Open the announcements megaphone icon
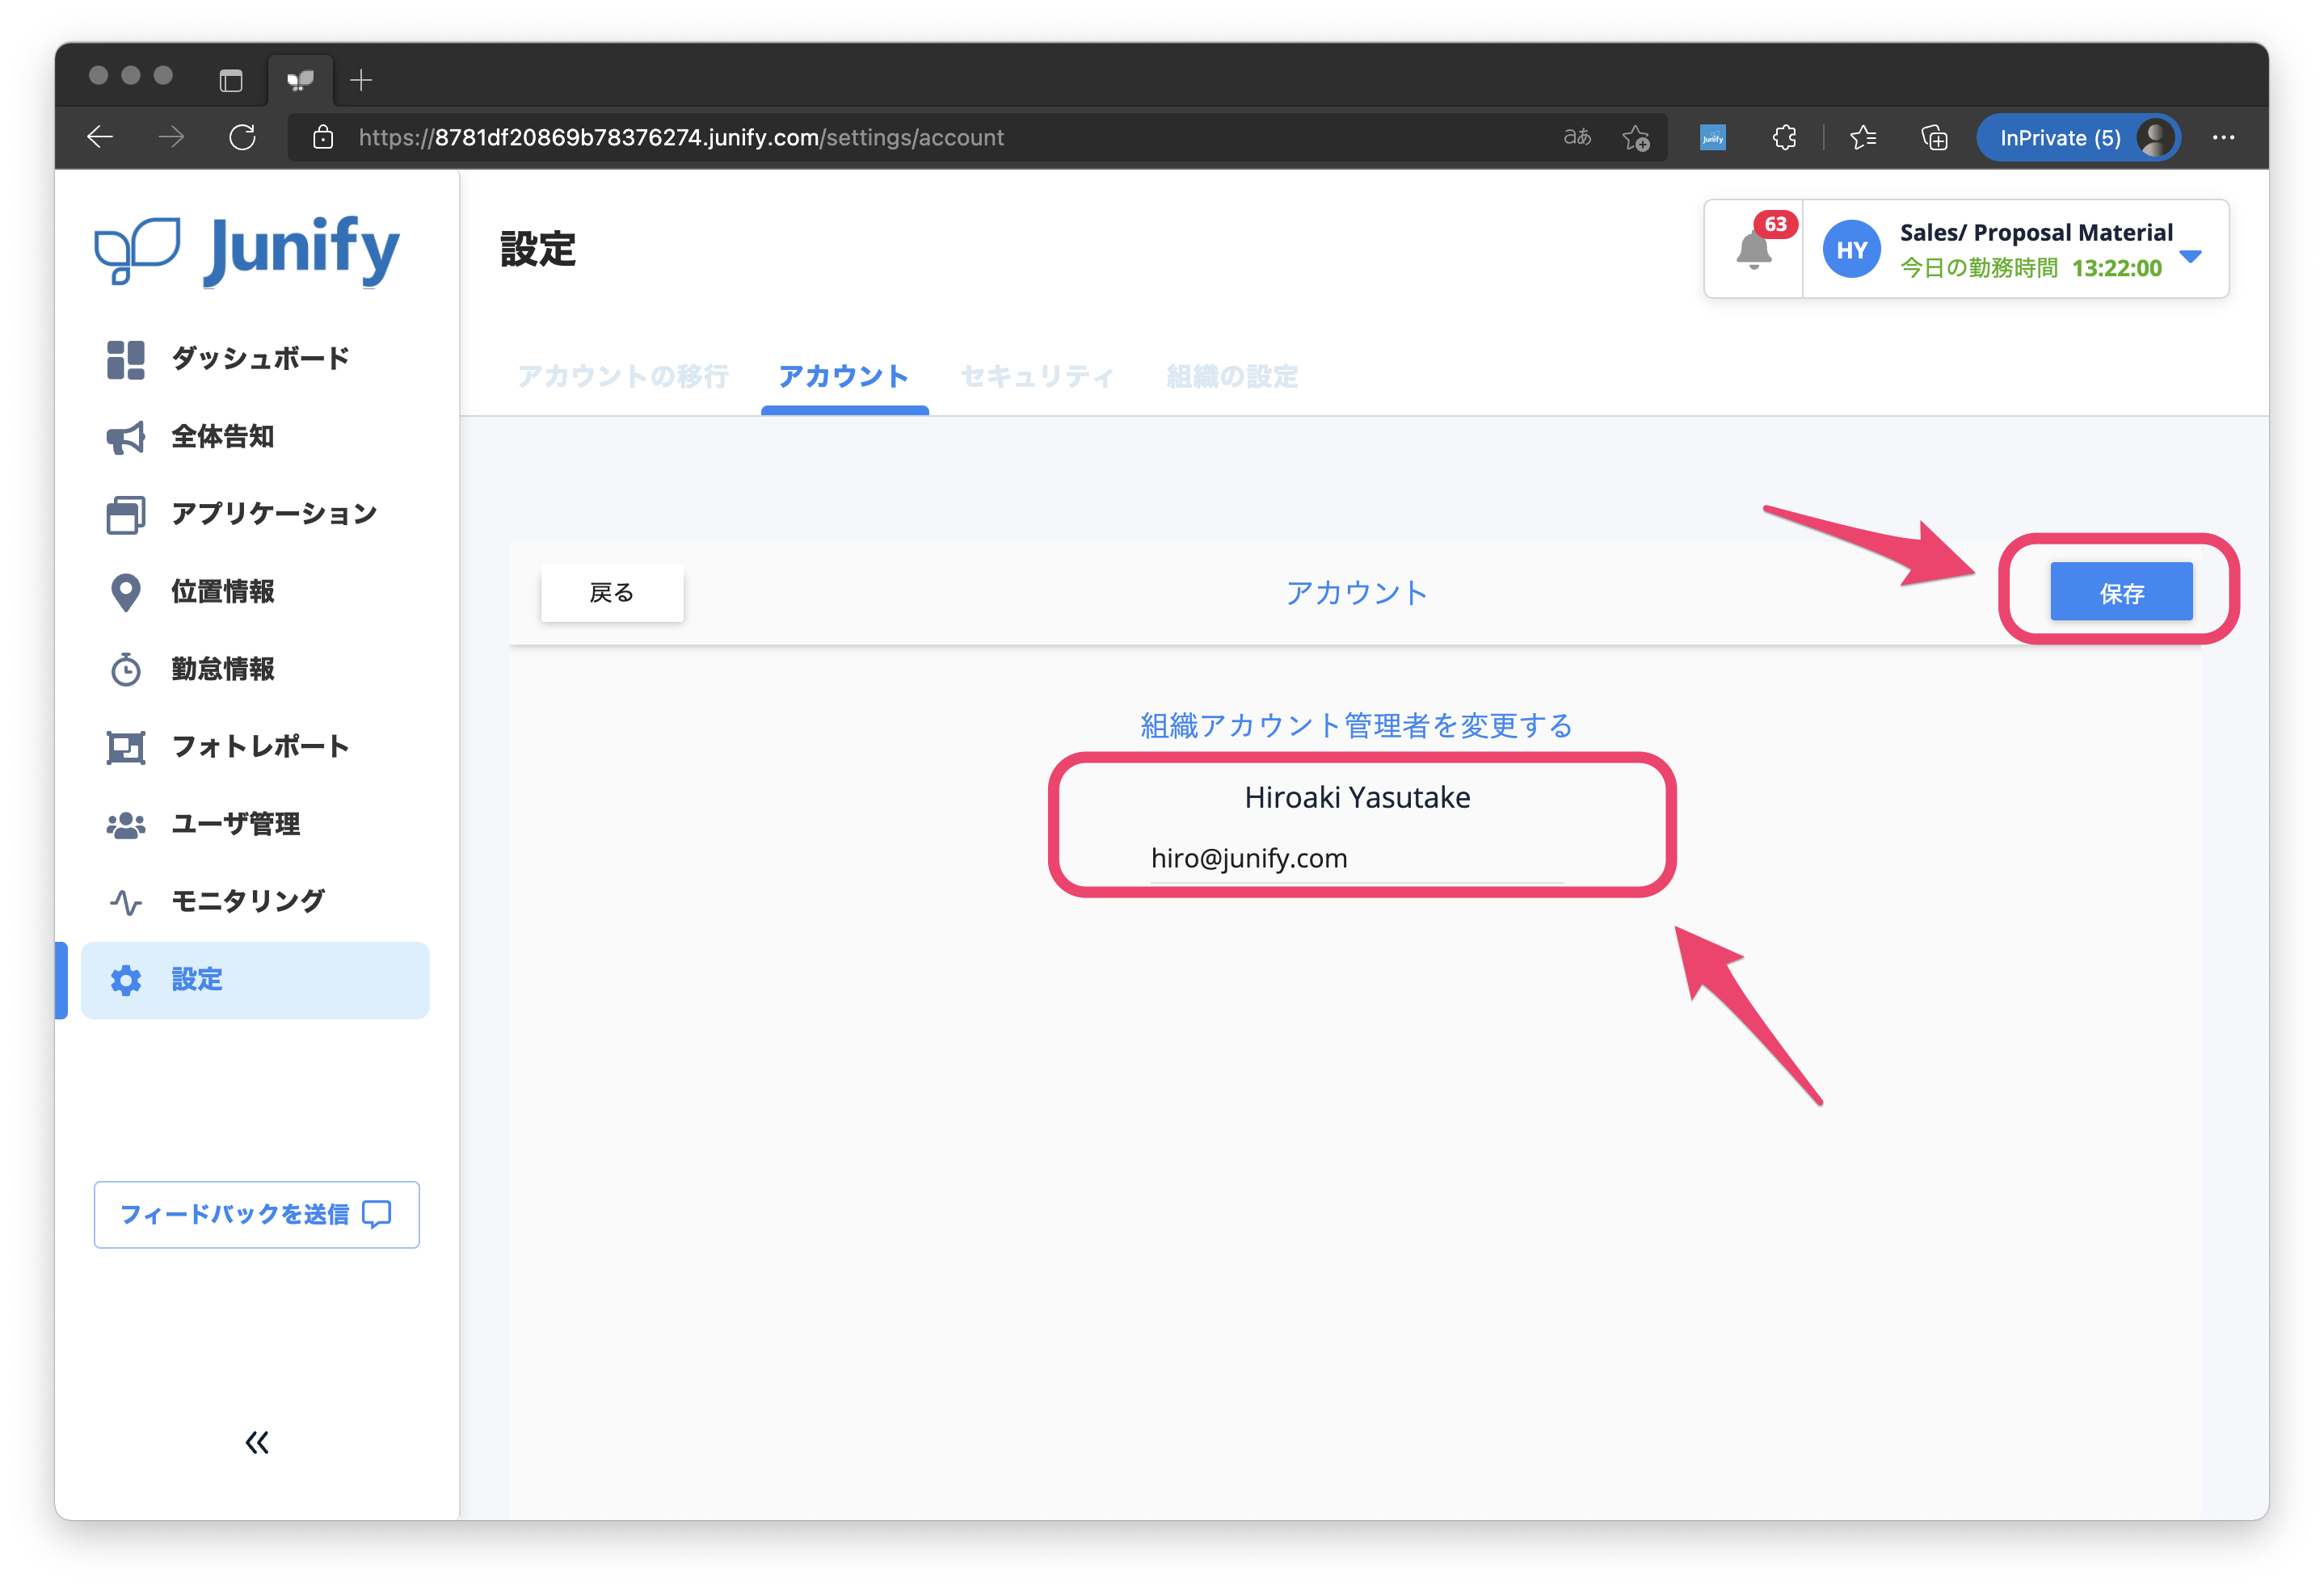2324x1588 pixels. pyautogui.click(x=126, y=437)
